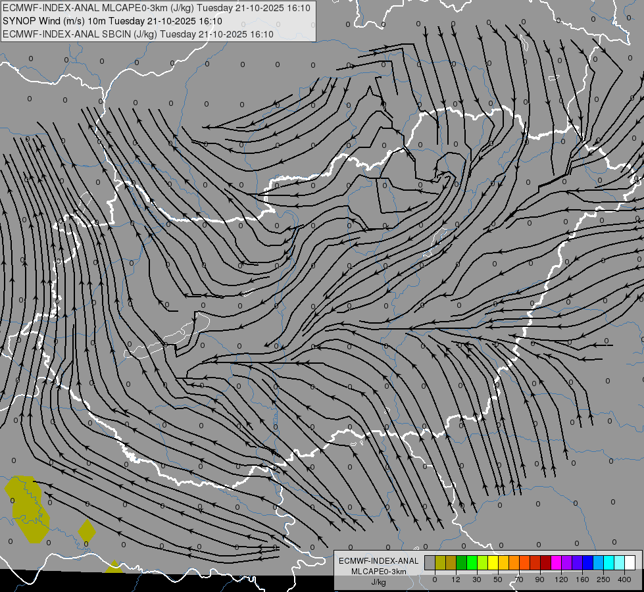This screenshot has width=644, height=592.
Task: Click the 250 tick label on the legend
Action: click(603, 580)
